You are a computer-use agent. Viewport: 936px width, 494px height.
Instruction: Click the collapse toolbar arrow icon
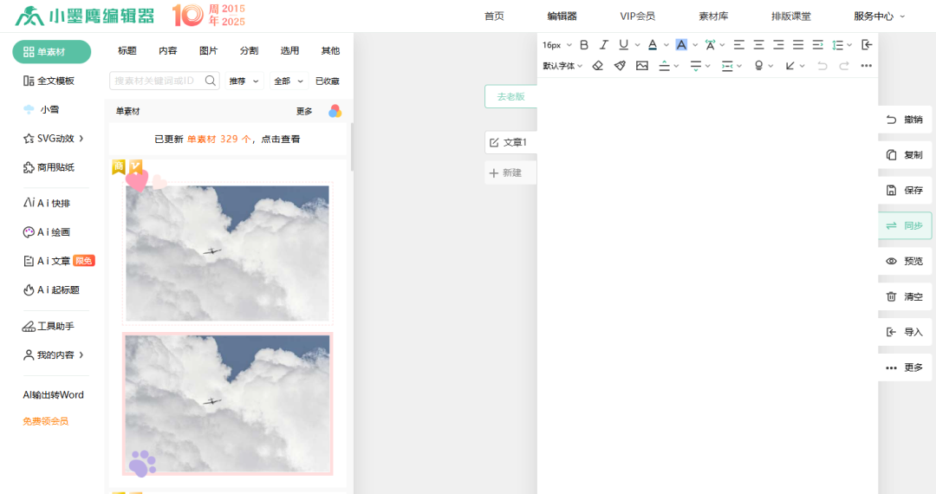coord(867,45)
